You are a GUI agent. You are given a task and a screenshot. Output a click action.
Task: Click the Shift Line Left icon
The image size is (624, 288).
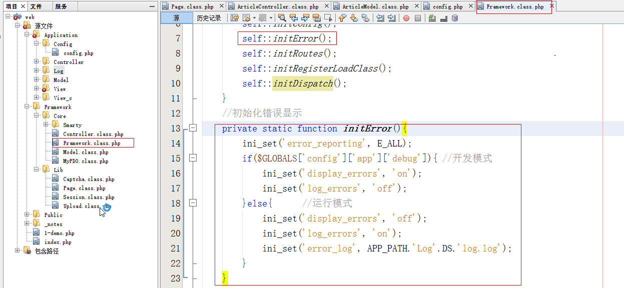pyautogui.click(x=381, y=18)
